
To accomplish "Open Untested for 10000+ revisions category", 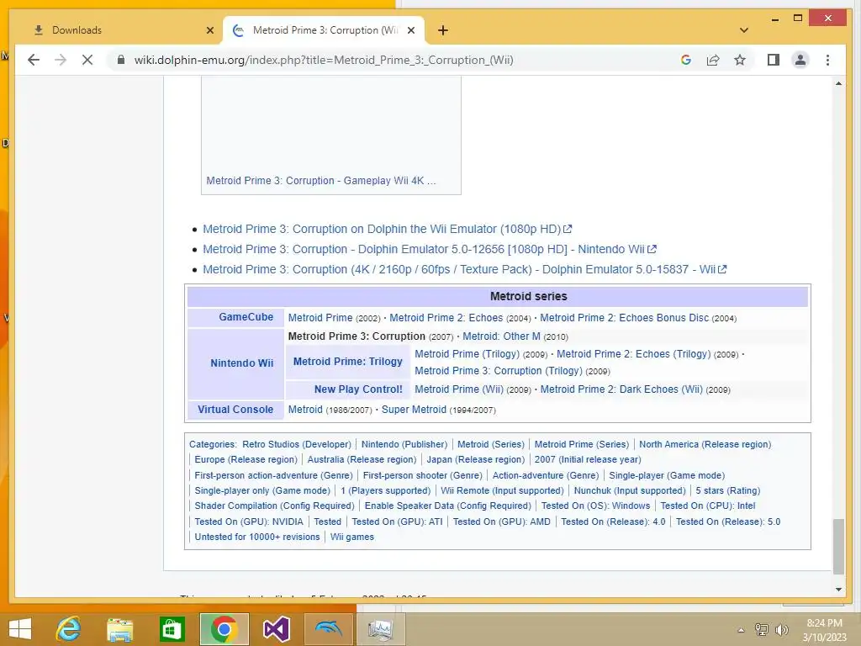I will [257, 537].
